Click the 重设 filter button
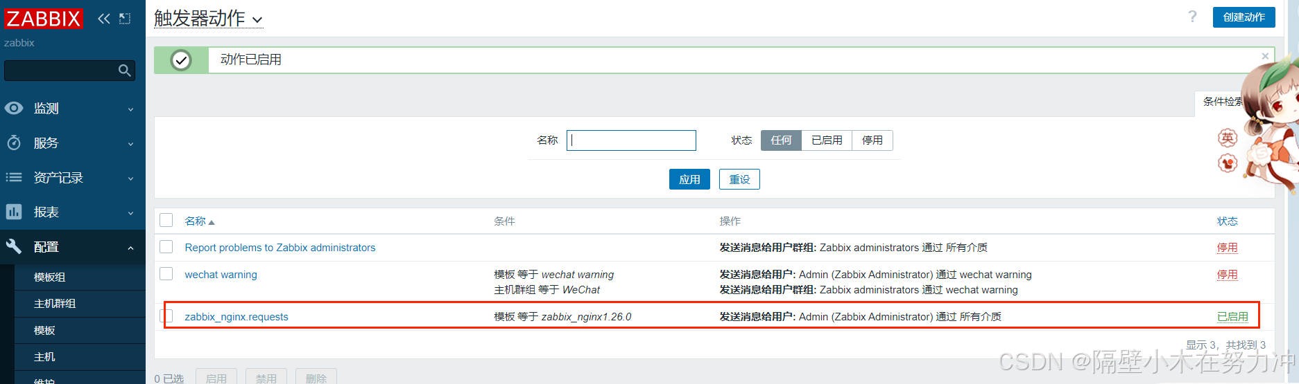 [x=739, y=179]
